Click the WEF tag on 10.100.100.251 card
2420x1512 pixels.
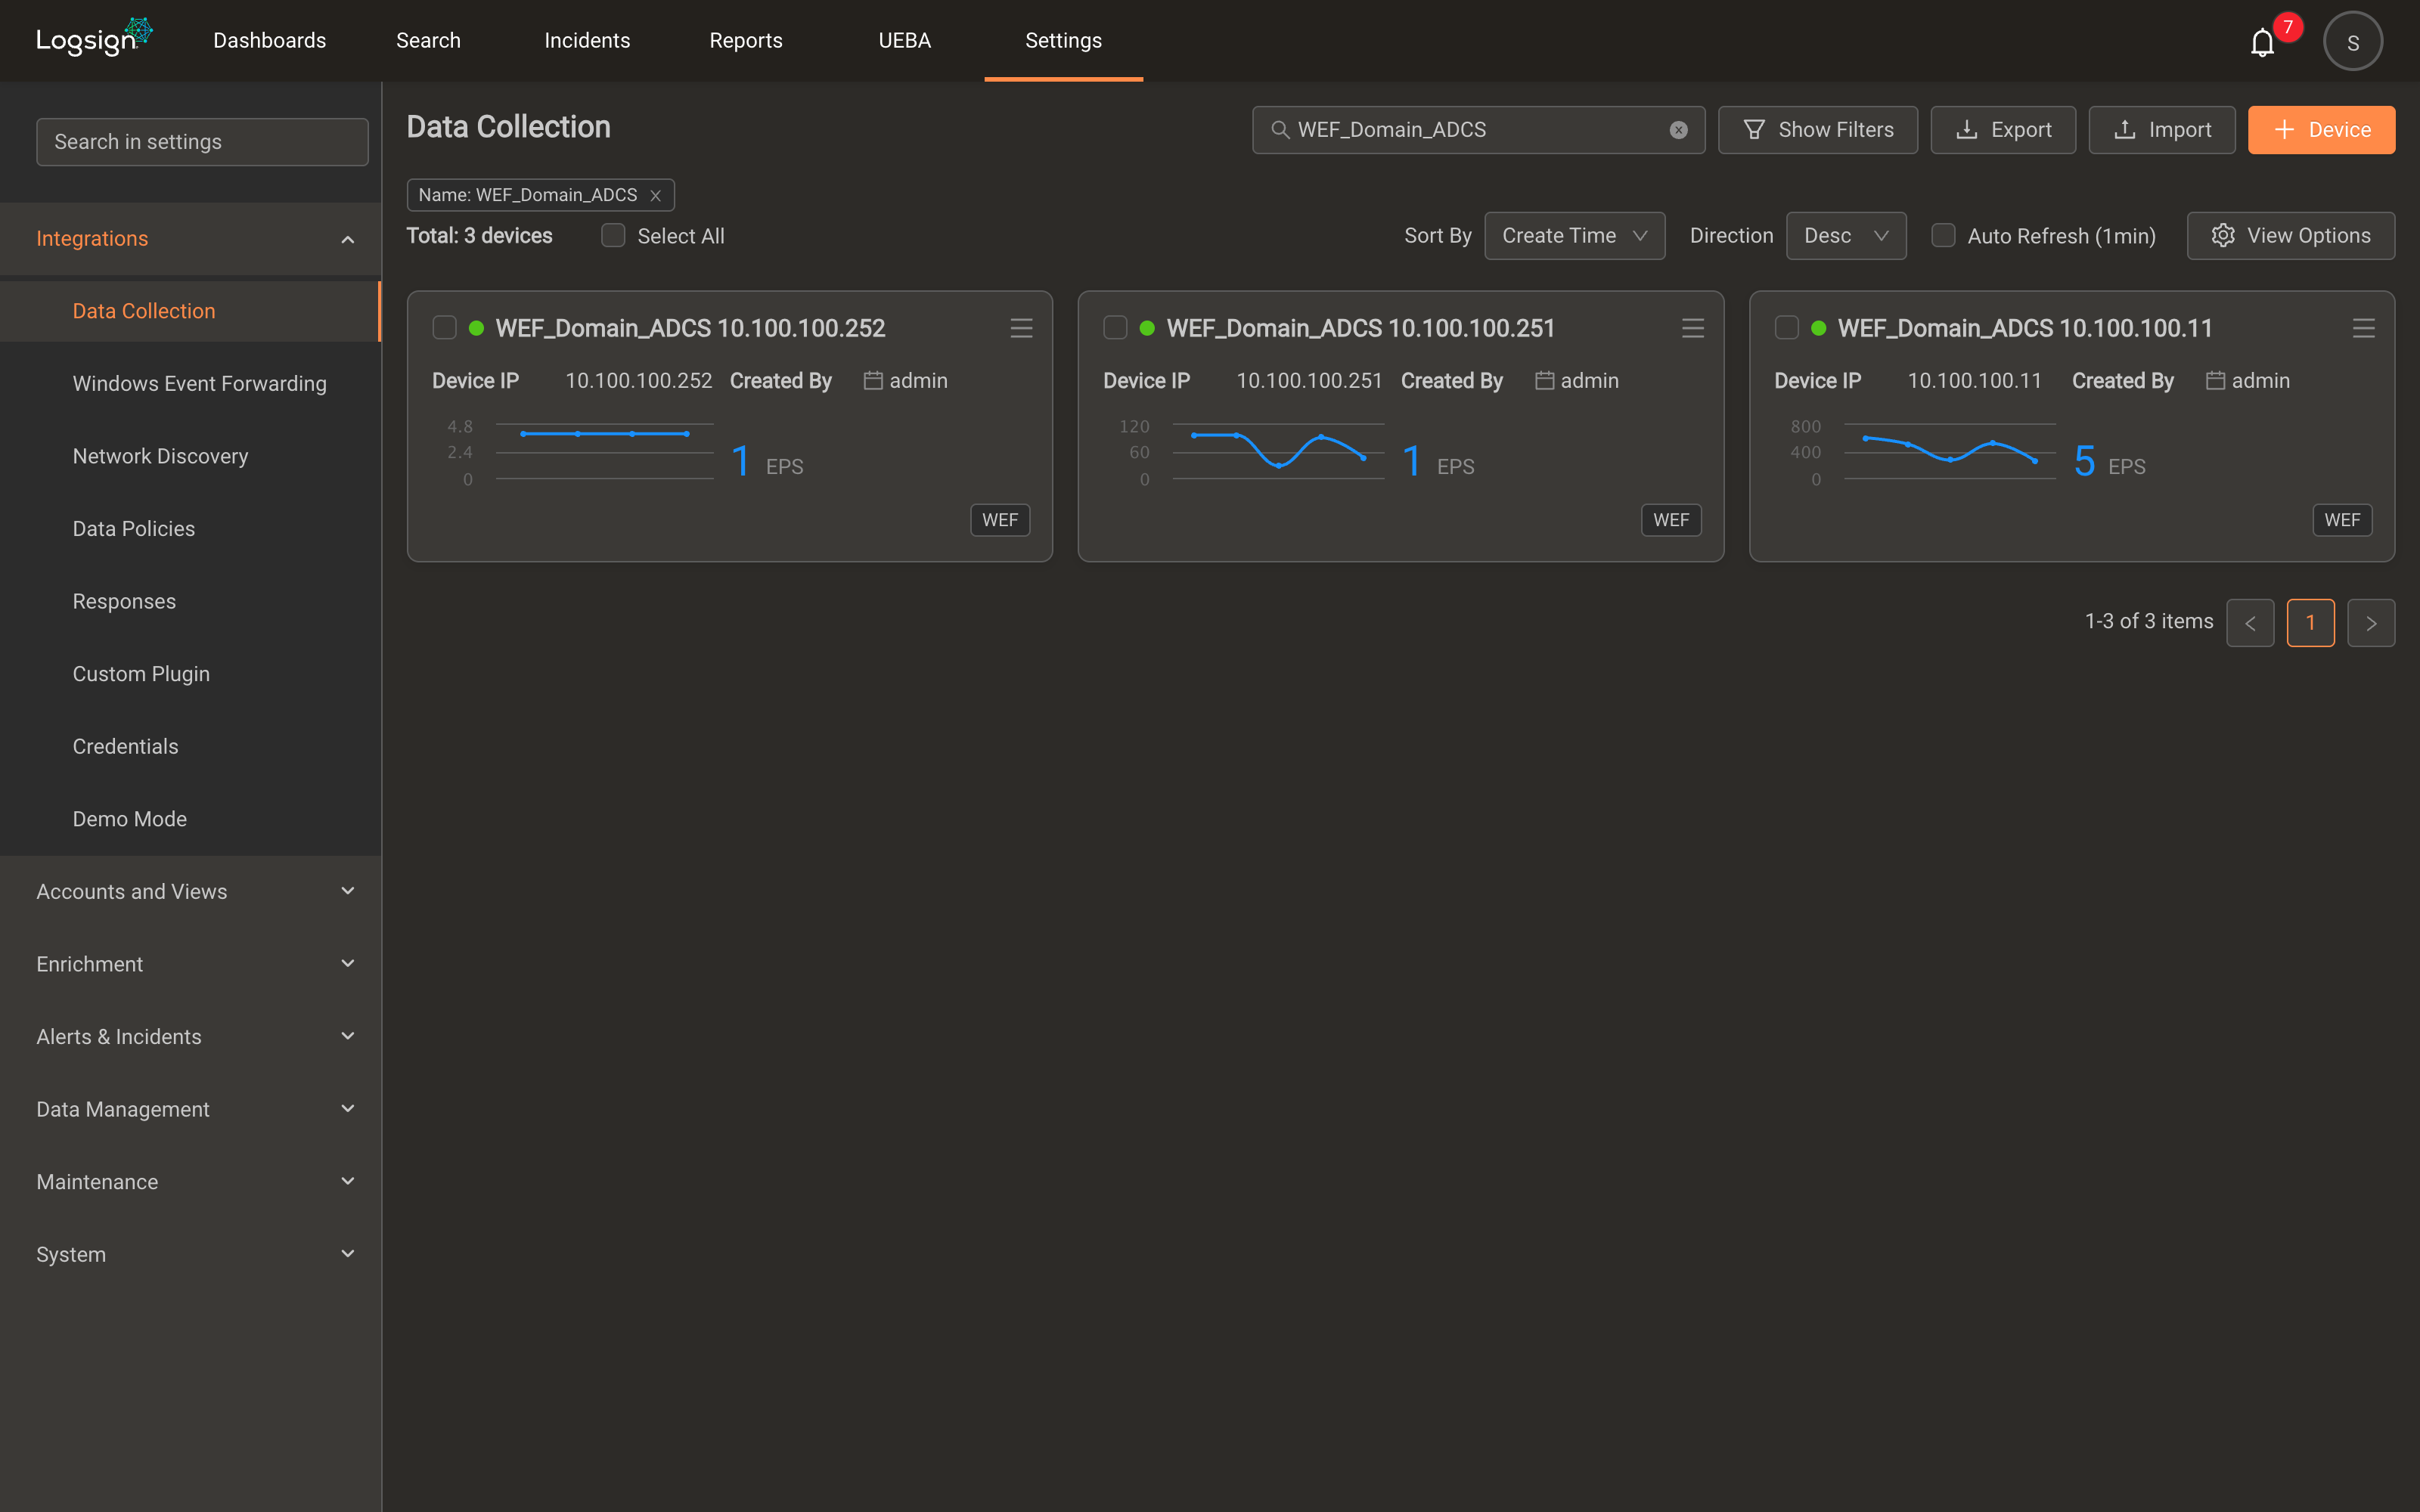click(1671, 520)
